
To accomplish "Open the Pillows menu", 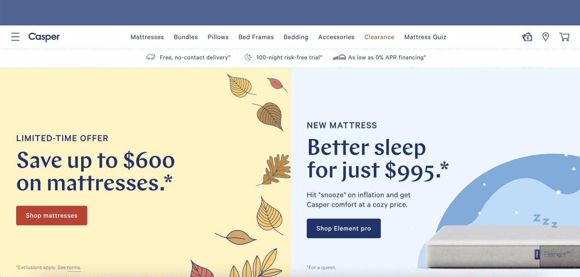I will 218,37.
